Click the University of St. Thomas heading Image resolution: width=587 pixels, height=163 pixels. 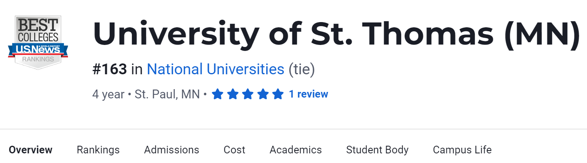coord(336,34)
